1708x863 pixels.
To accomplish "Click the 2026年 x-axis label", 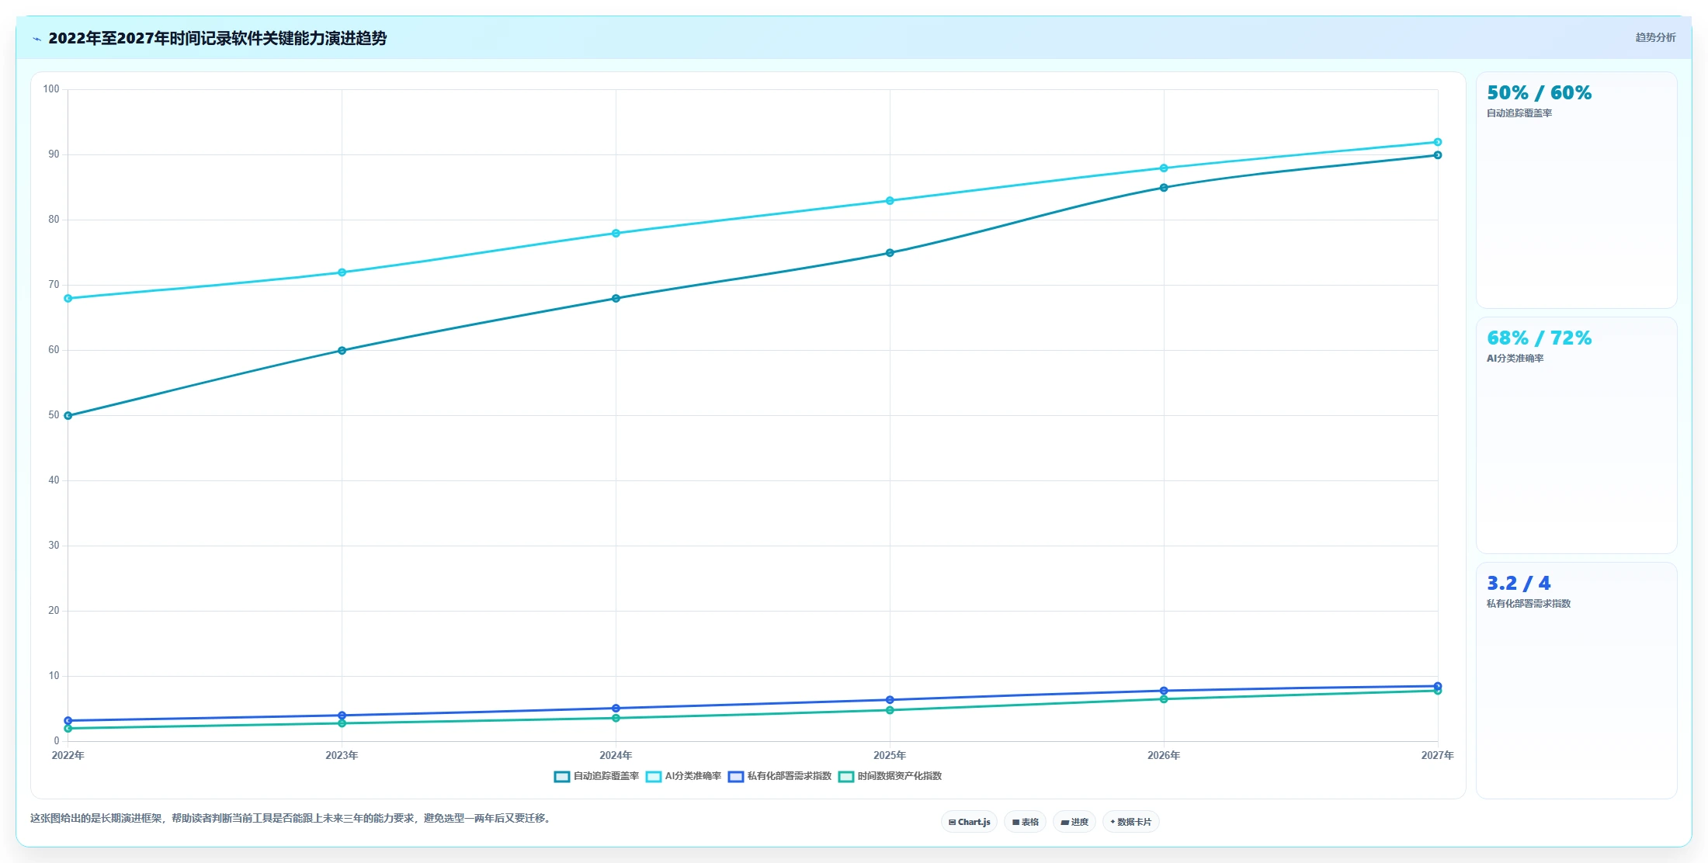I will click(x=1164, y=756).
